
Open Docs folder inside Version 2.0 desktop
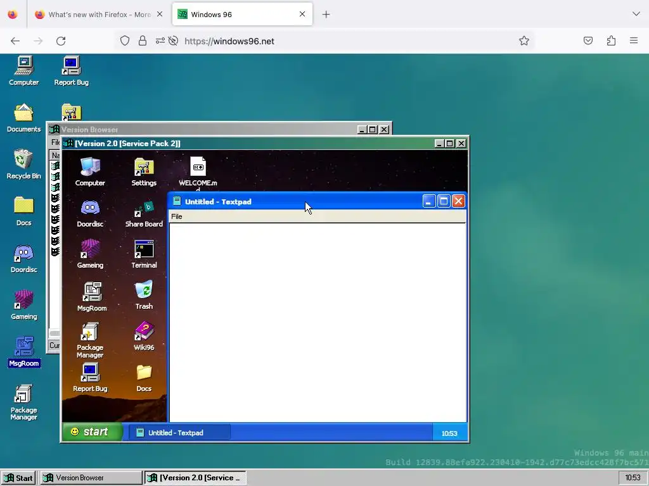pos(144,377)
